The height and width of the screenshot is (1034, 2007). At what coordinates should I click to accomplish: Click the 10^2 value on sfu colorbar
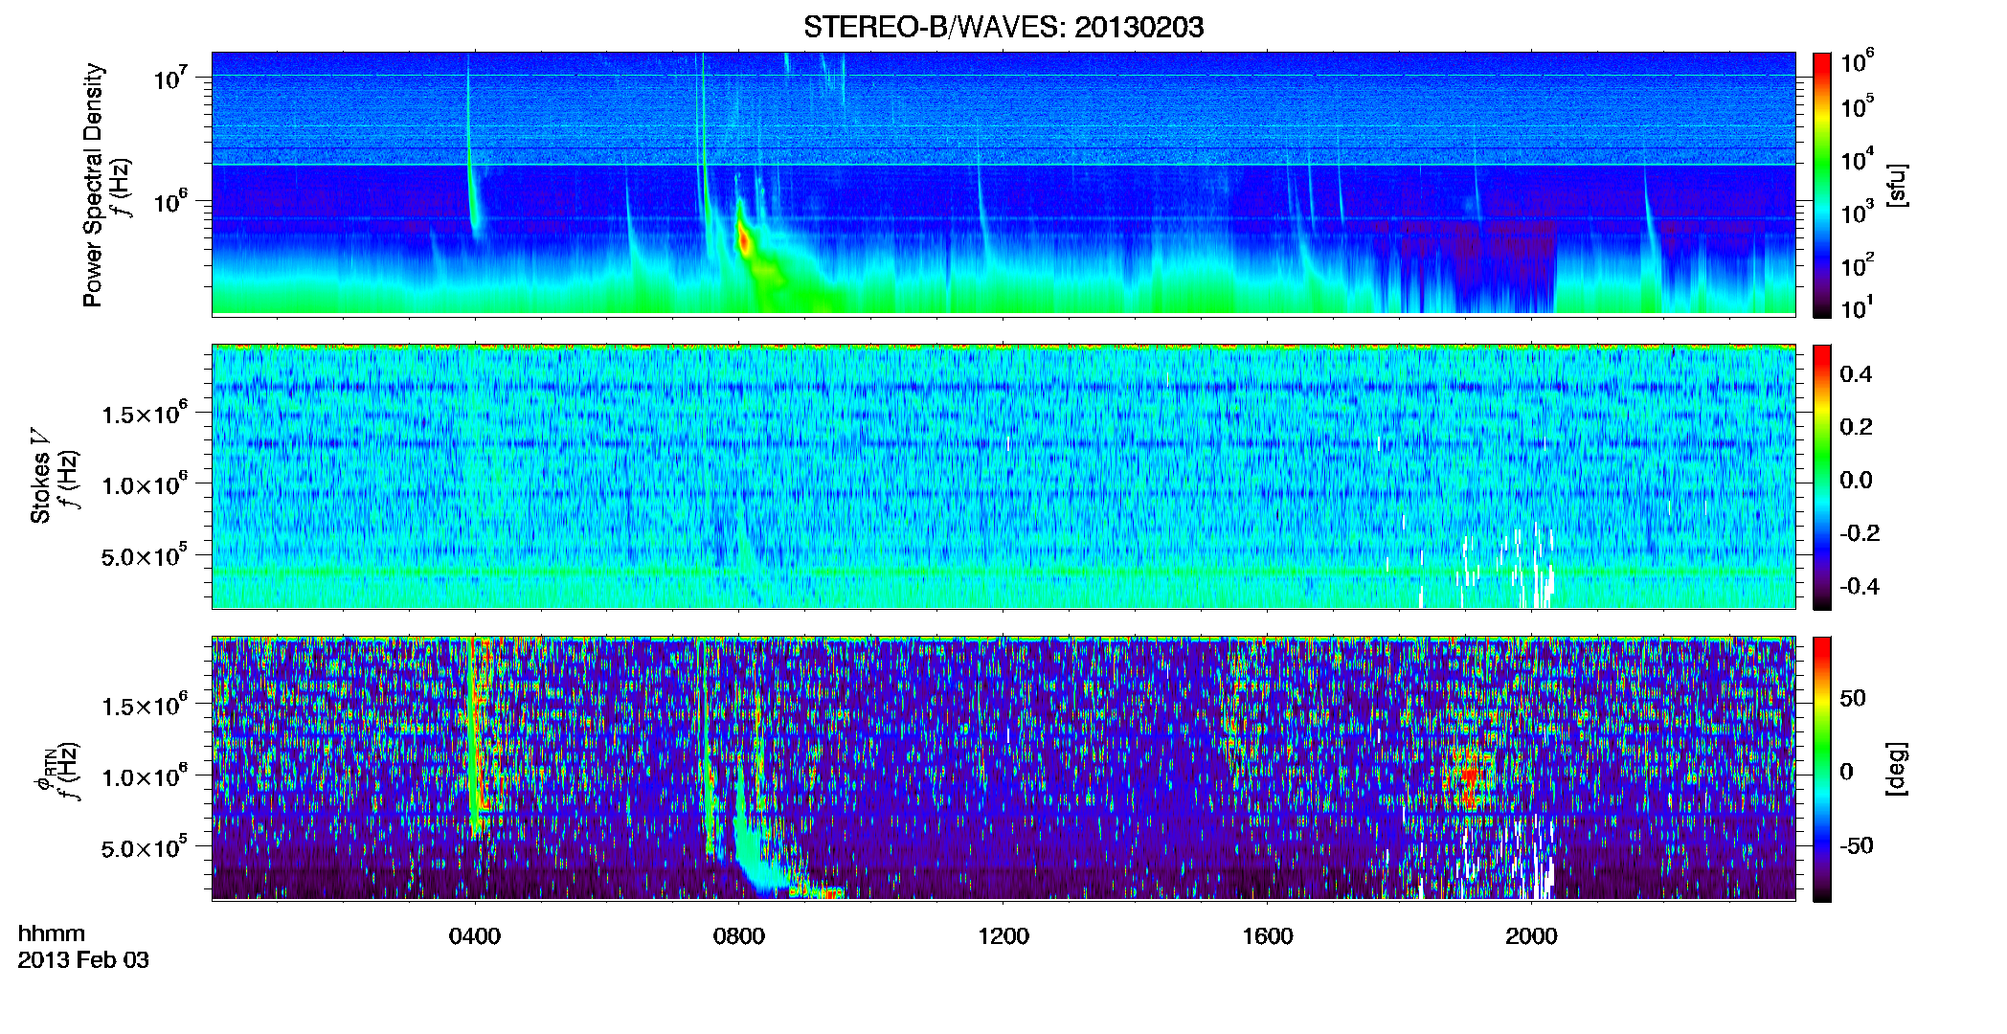point(1857,265)
